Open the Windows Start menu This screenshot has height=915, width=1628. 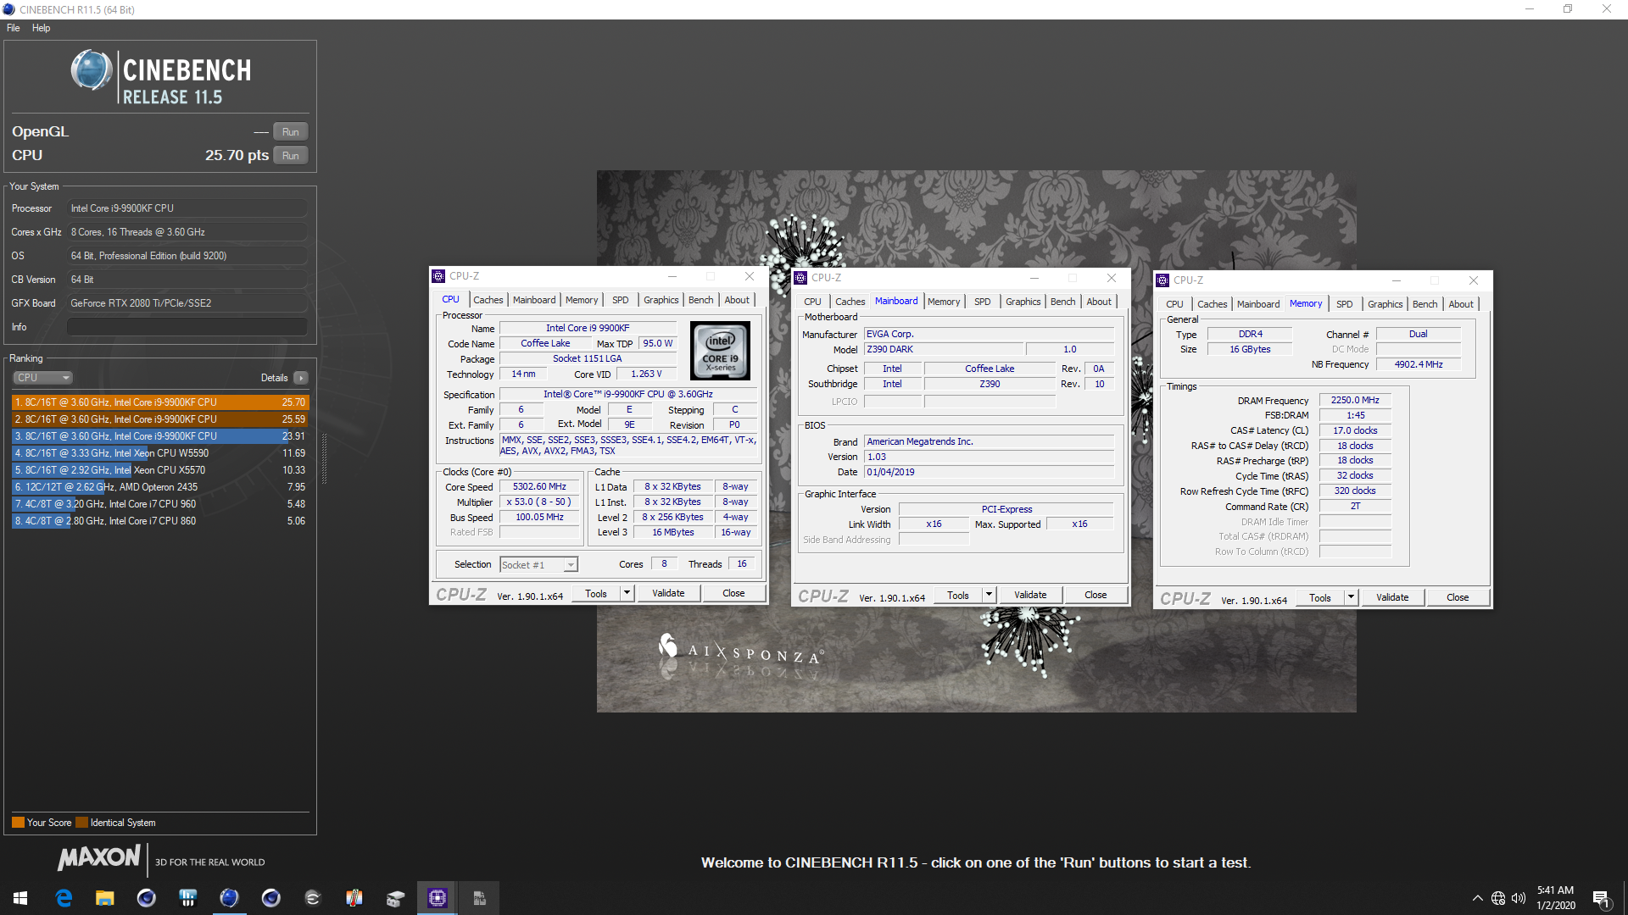pos(20,898)
